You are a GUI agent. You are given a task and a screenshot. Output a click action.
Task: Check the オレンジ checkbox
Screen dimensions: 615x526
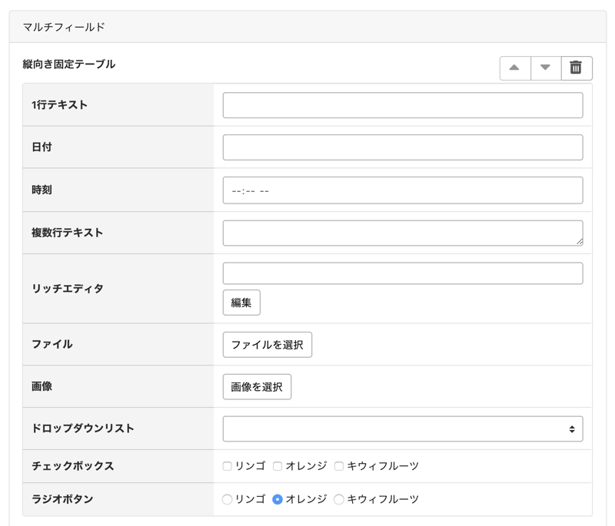click(278, 466)
